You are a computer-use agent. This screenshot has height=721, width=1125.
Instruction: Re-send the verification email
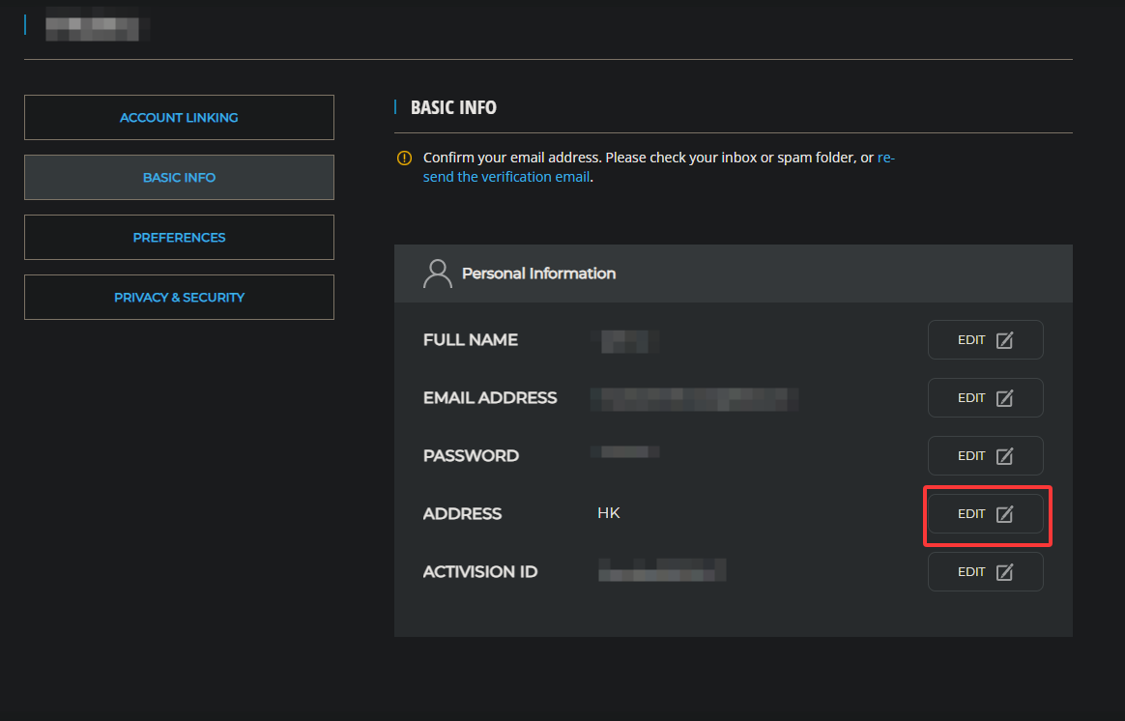[x=505, y=177]
